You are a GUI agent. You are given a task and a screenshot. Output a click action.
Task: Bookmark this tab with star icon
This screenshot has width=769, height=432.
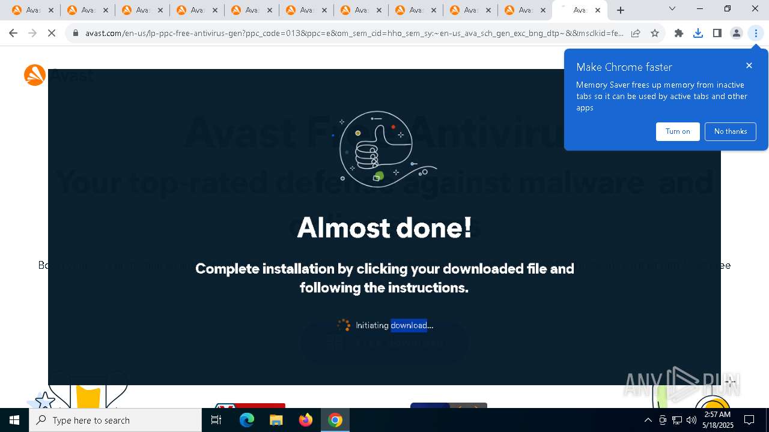[x=655, y=34]
